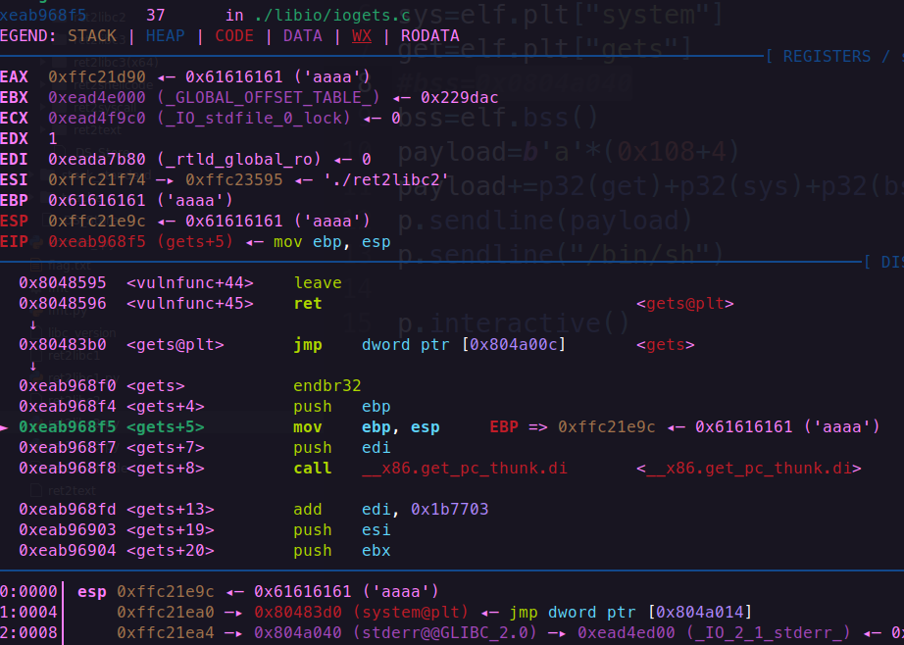Viewport: 904px width, 645px height.
Task: Click address 0xeab968f0 of gets
Action: [68, 386]
